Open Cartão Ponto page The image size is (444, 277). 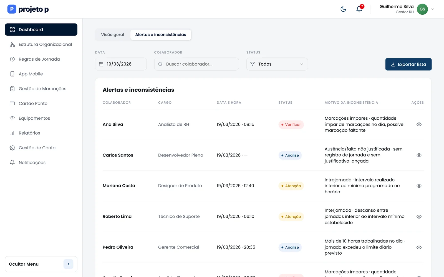click(x=41, y=103)
